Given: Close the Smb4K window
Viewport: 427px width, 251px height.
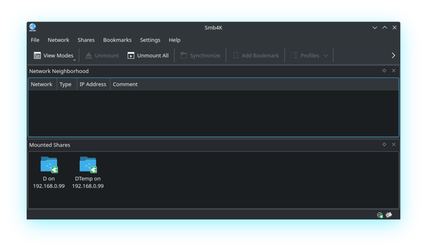Looking at the screenshot, I should tap(394, 27).
